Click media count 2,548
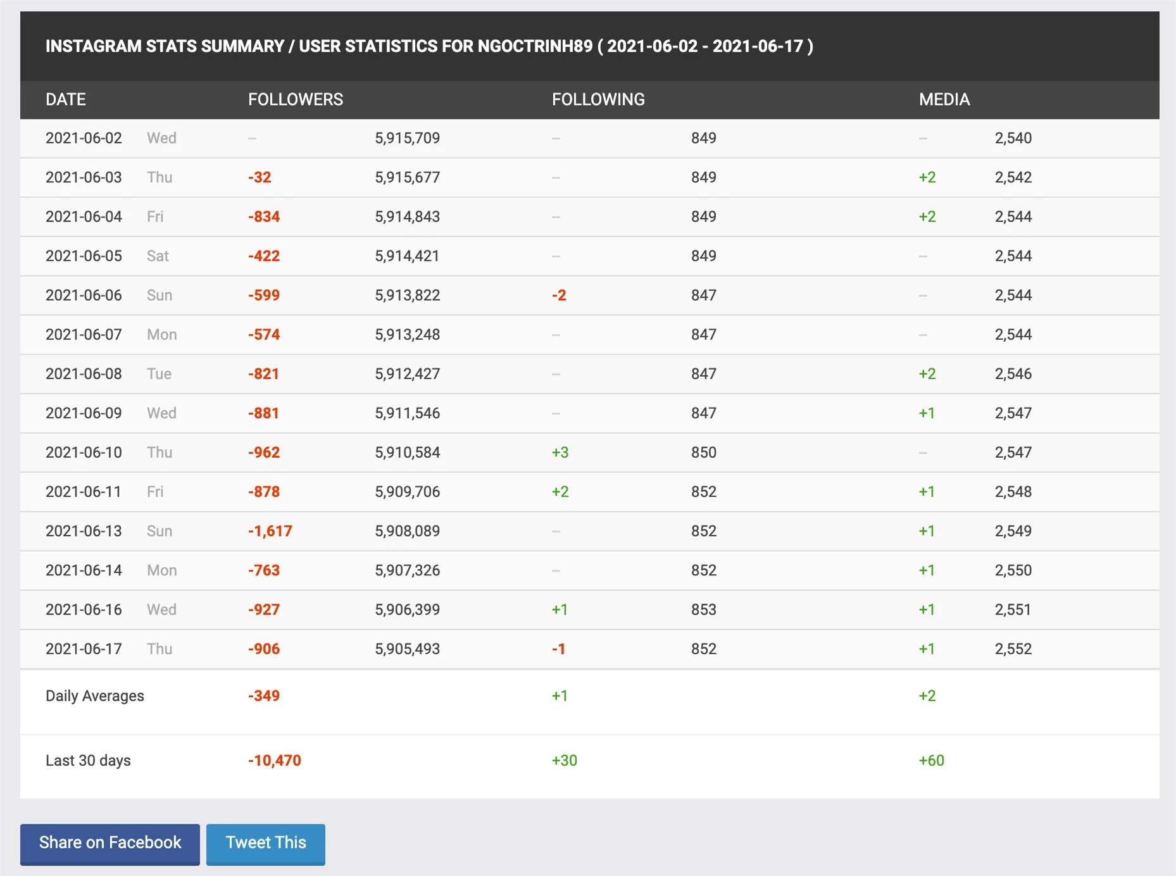The height and width of the screenshot is (876, 1176). point(1013,491)
